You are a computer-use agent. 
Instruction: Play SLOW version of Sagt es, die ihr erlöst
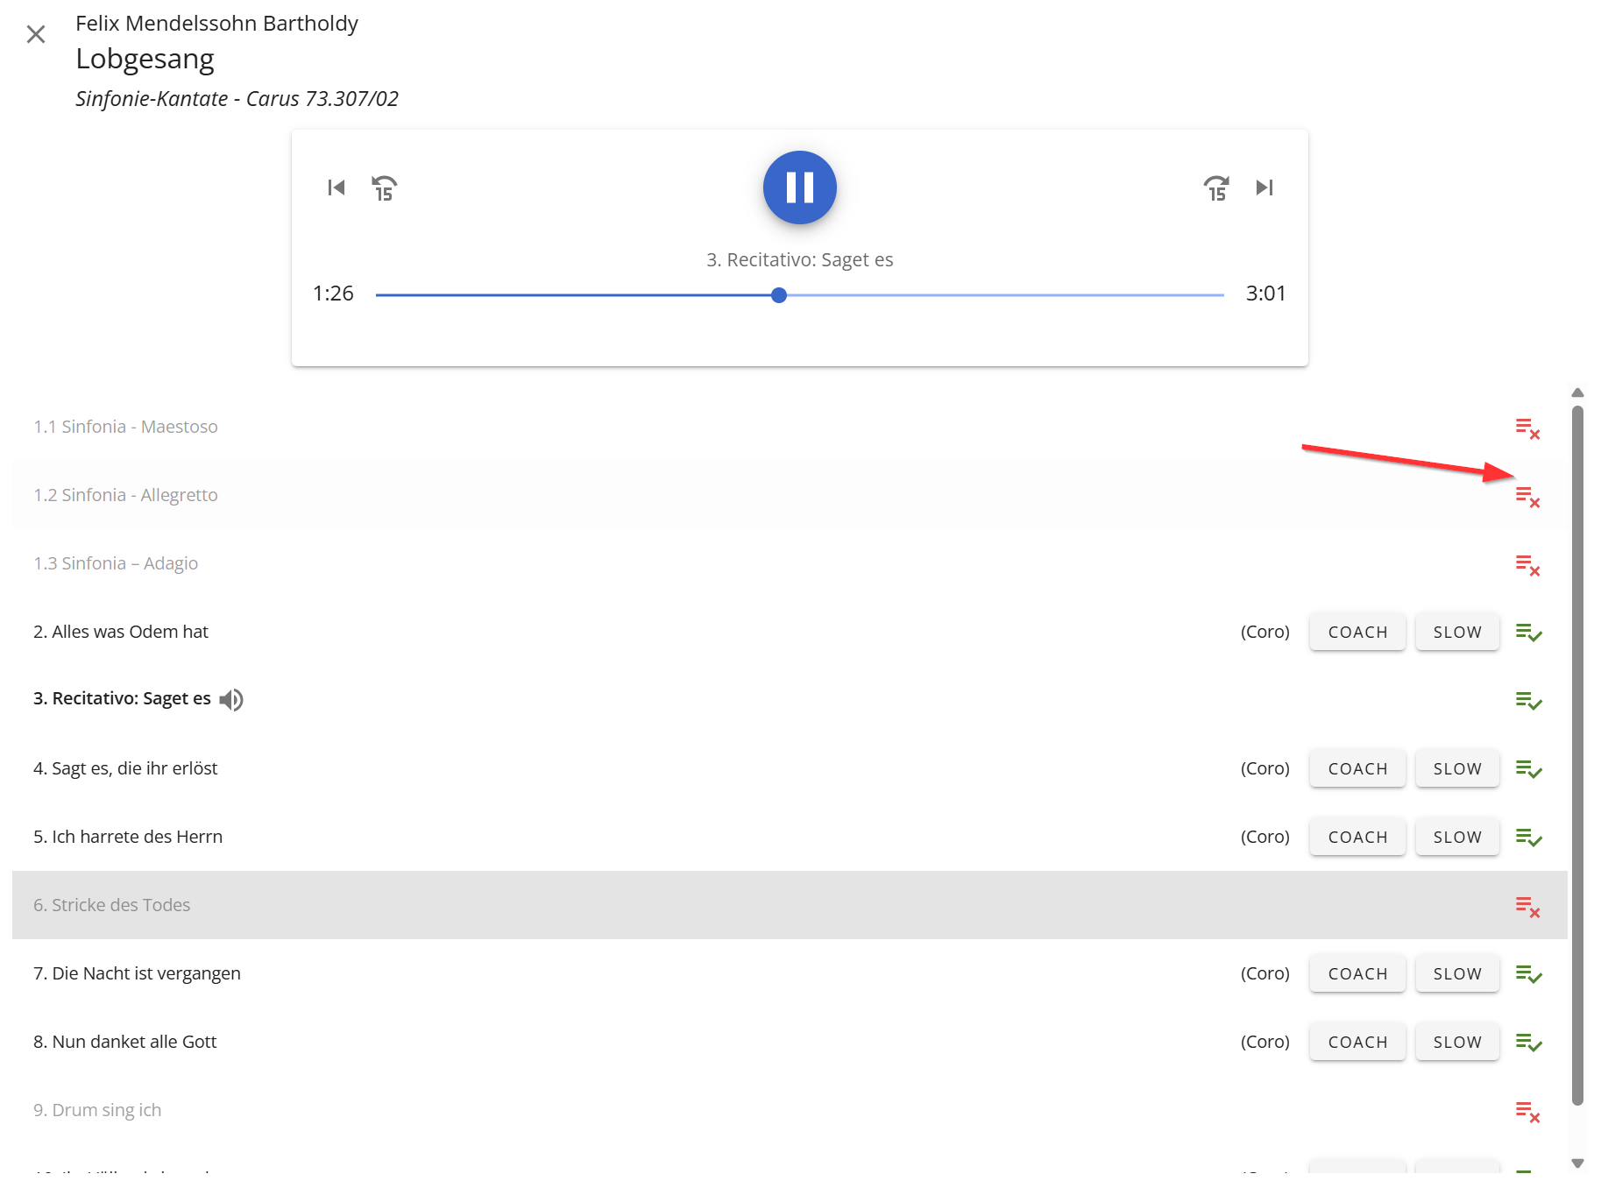[1456, 768]
